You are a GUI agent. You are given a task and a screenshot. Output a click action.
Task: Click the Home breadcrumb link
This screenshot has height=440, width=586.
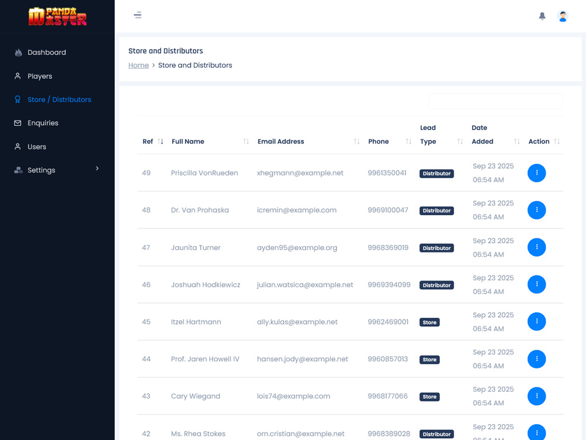tap(139, 65)
